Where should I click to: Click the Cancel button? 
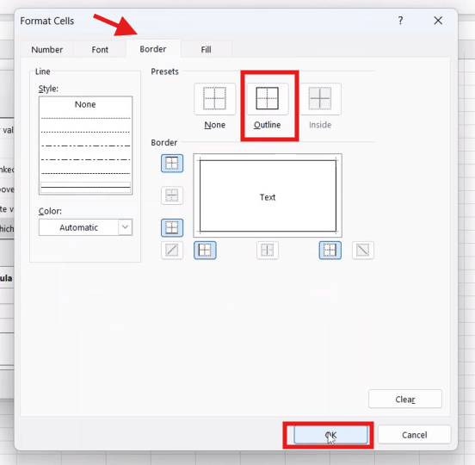415,435
